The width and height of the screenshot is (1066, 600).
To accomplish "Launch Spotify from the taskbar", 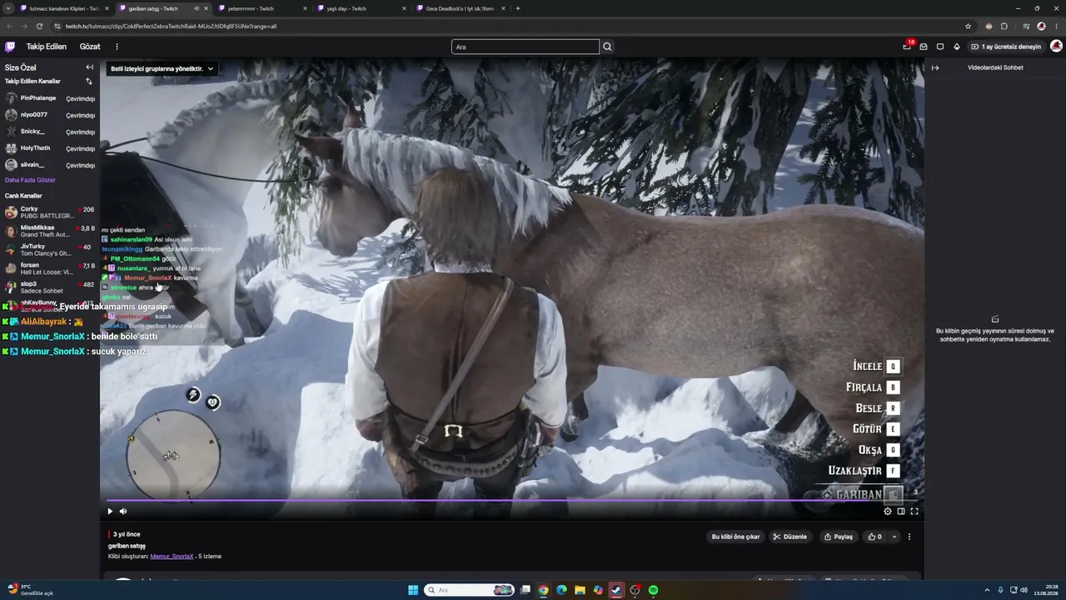I will click(x=653, y=590).
